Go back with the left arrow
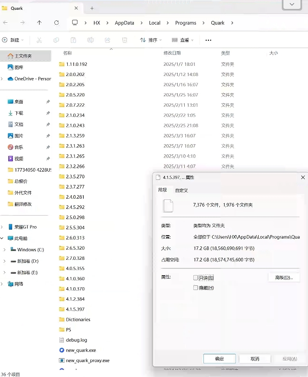Viewport: 308px width, 377px height. [x=5, y=23]
